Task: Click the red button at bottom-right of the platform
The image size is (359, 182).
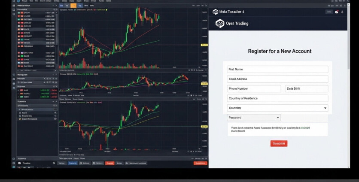Action: coord(201,163)
